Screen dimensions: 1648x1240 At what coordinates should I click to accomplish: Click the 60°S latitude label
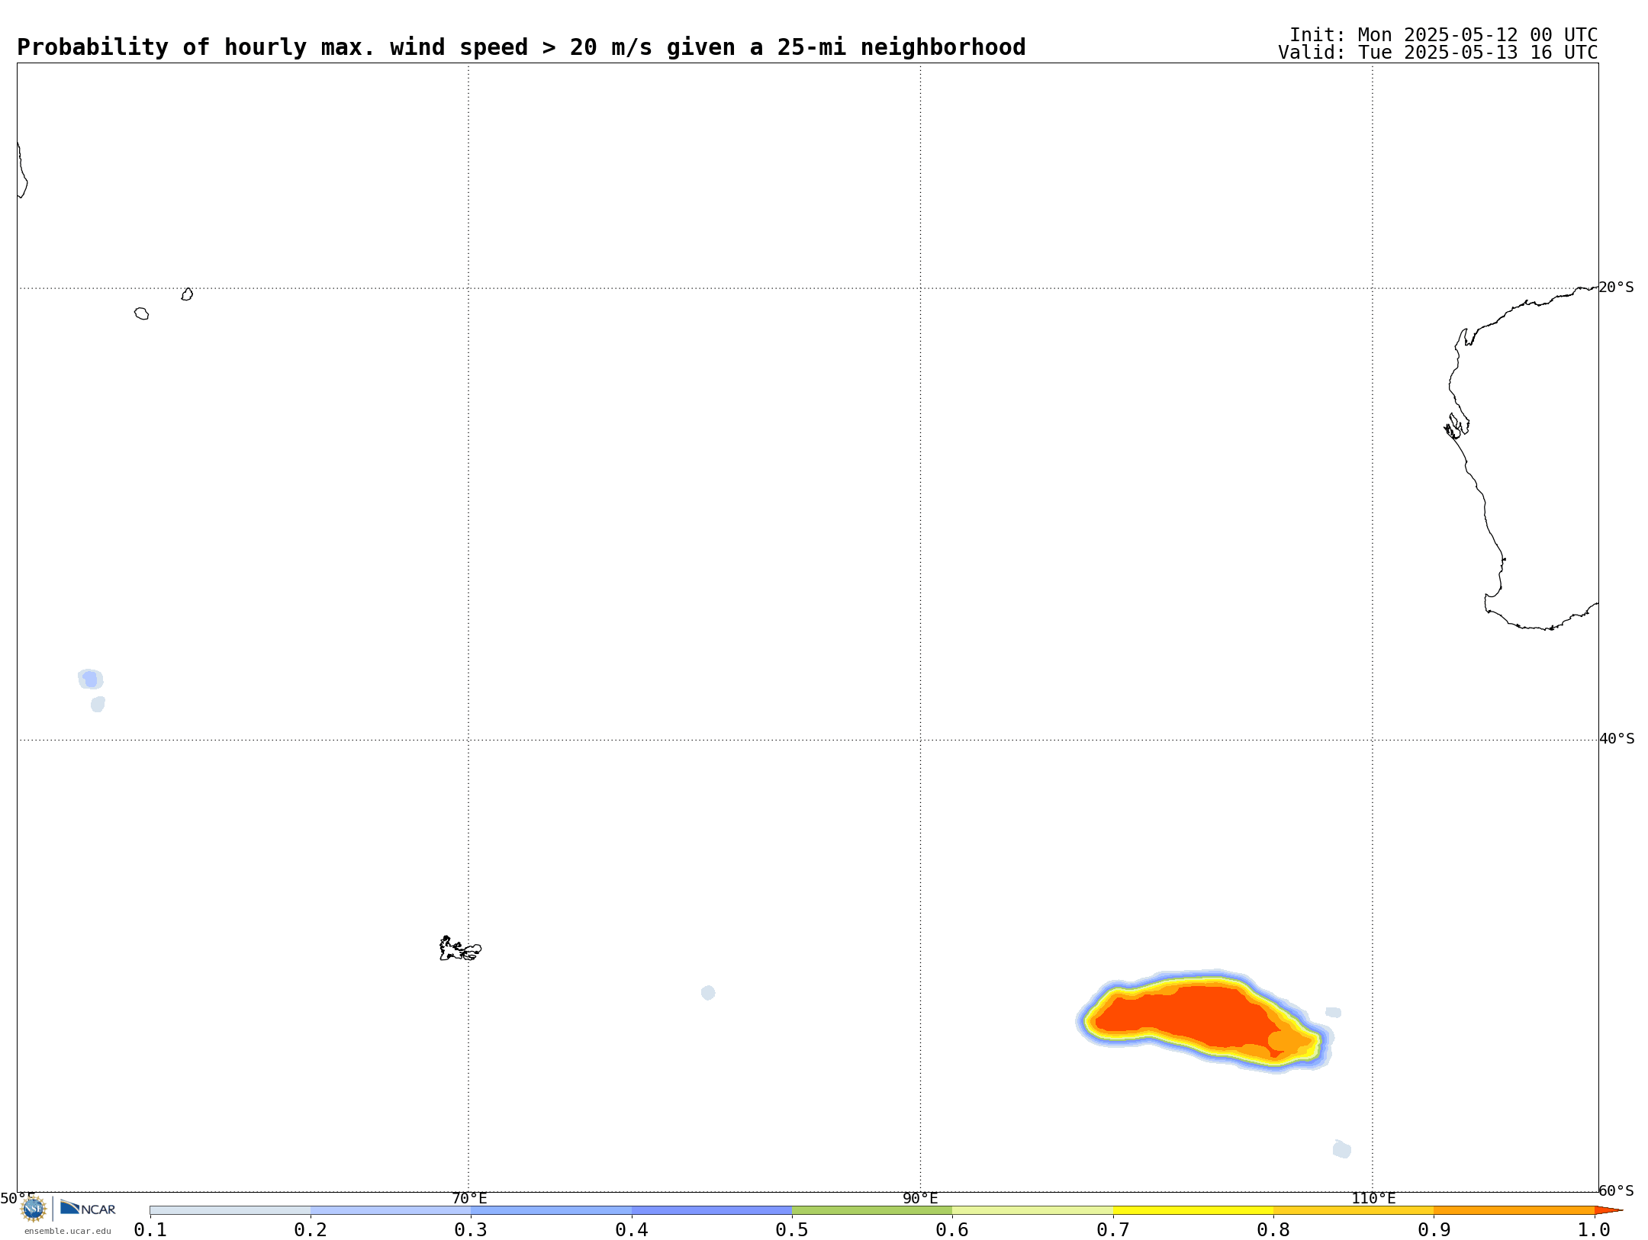point(1616,1190)
